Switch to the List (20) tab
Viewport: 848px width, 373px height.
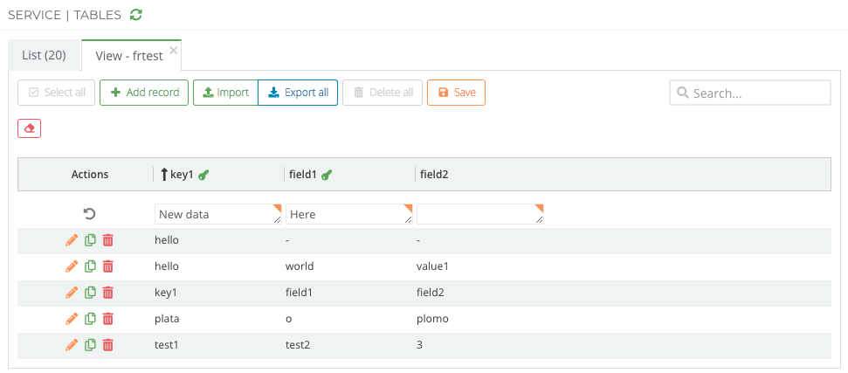click(44, 55)
